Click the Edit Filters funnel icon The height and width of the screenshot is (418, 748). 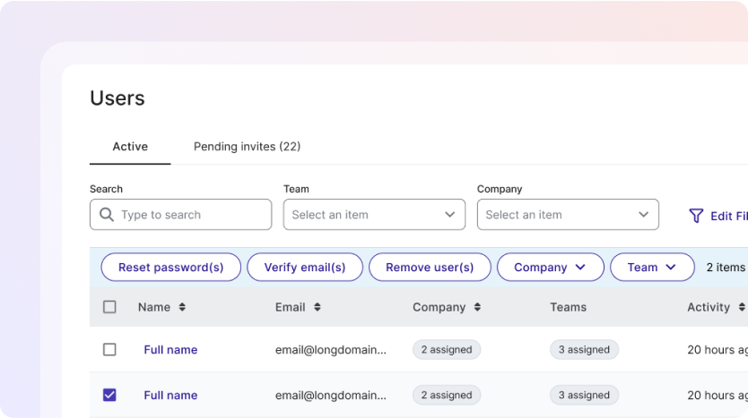tap(695, 216)
